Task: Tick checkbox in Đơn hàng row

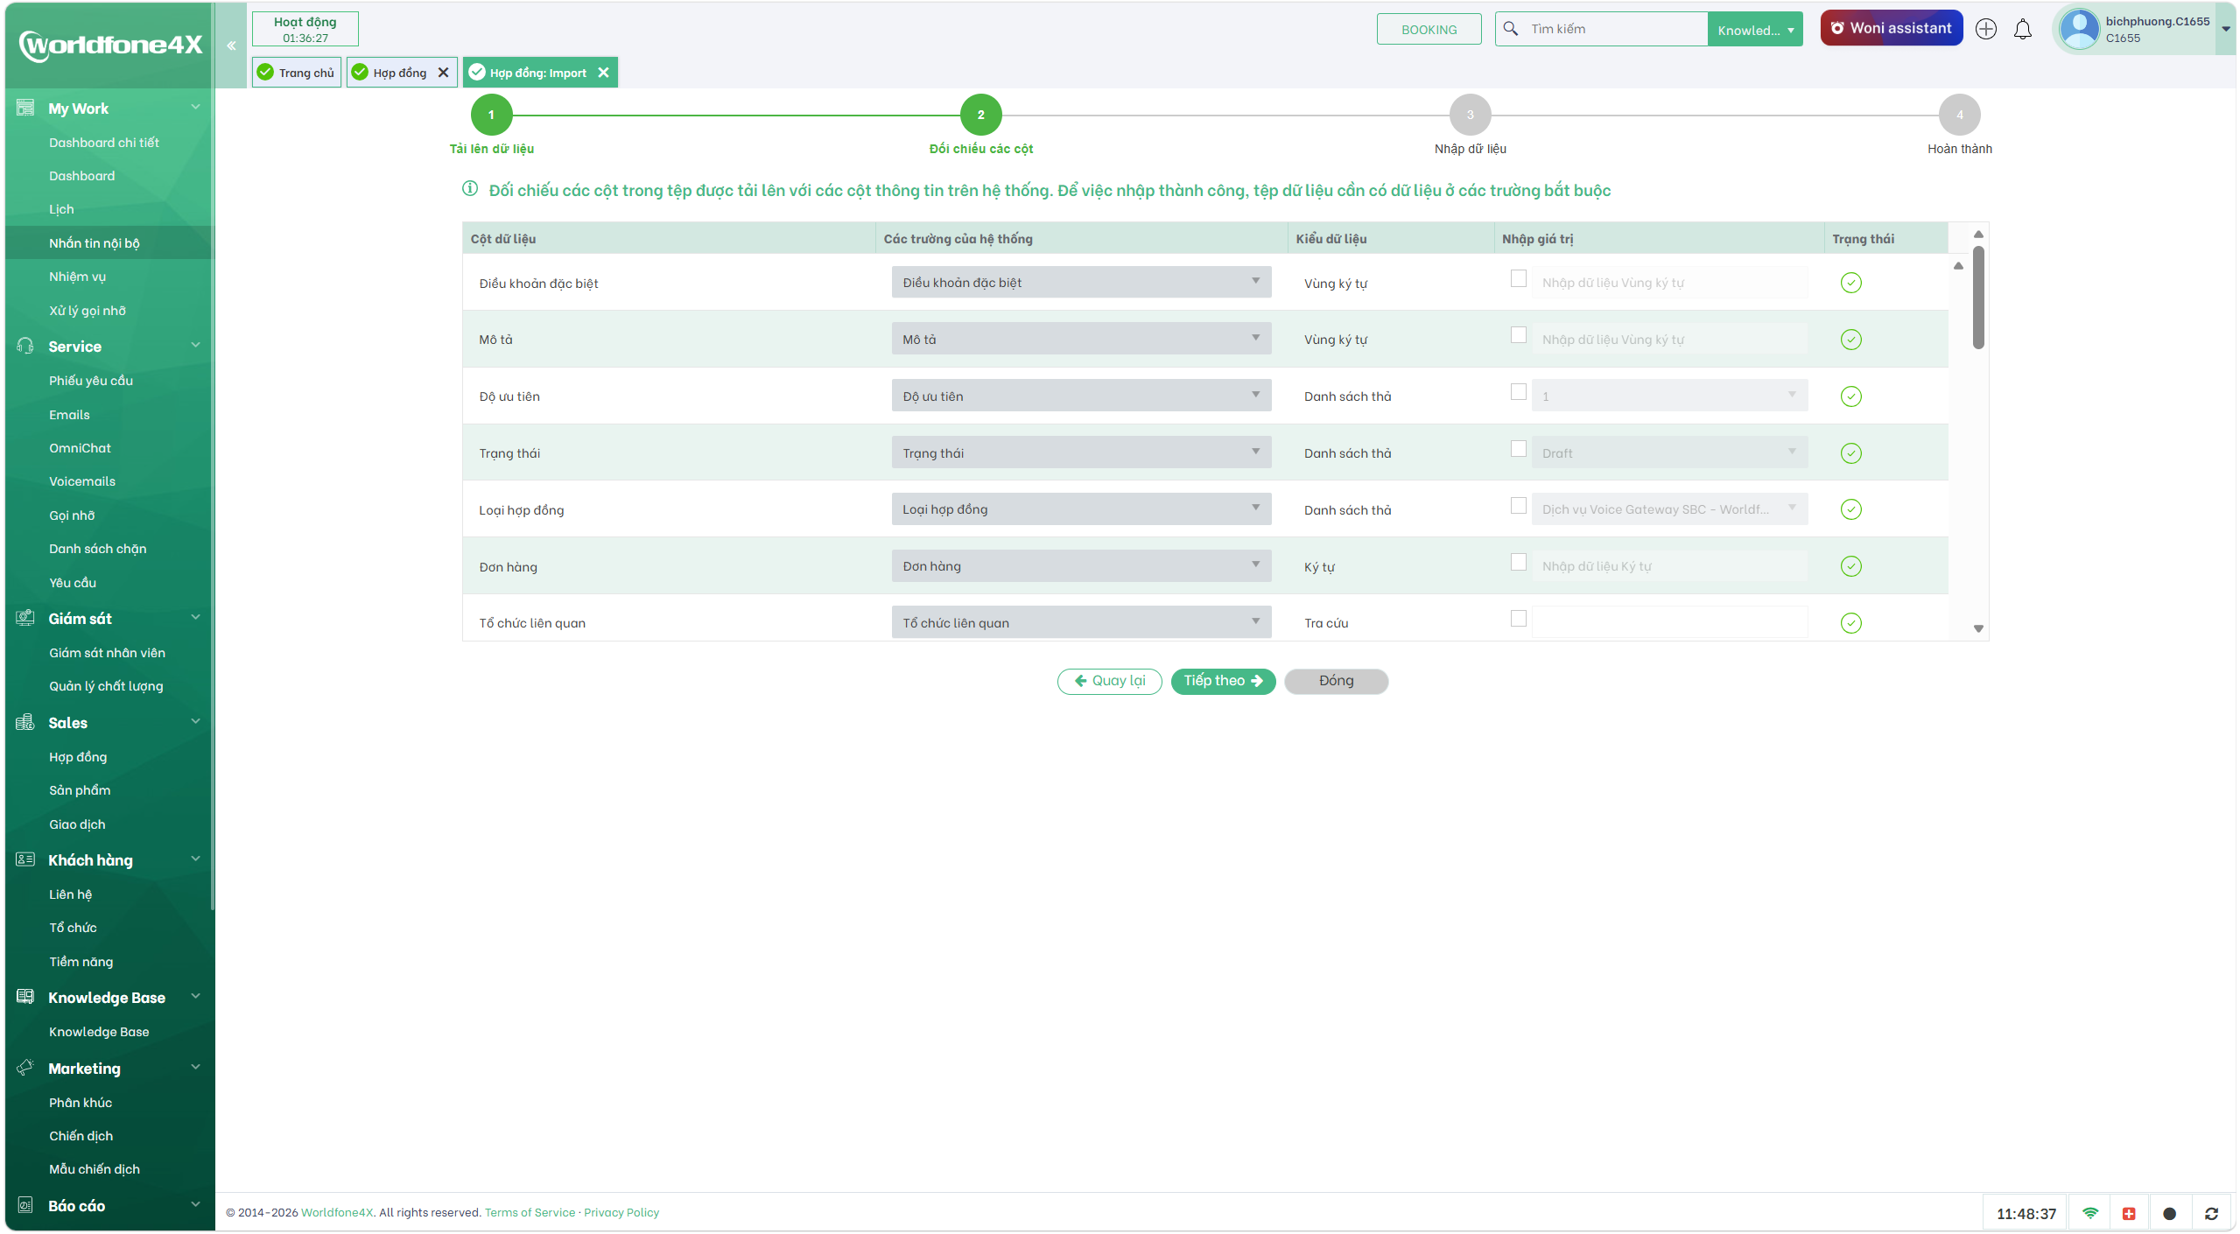Action: [x=1519, y=563]
